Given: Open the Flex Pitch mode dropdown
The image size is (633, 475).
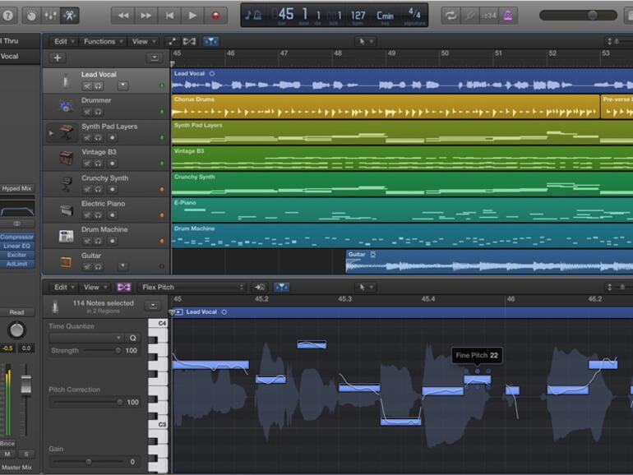Looking at the screenshot, I should (x=192, y=287).
